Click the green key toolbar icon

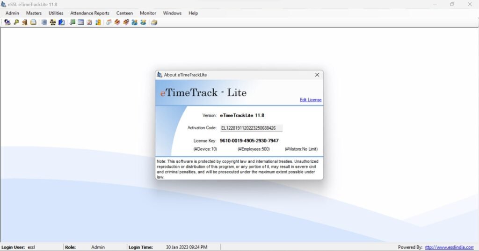[x=16, y=22]
